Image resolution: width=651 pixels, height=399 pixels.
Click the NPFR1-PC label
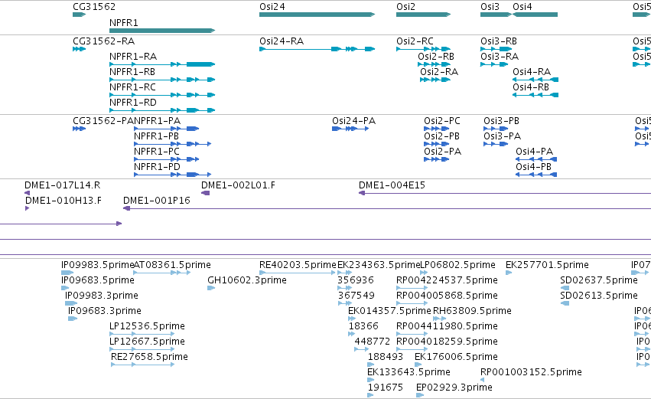[157, 152]
